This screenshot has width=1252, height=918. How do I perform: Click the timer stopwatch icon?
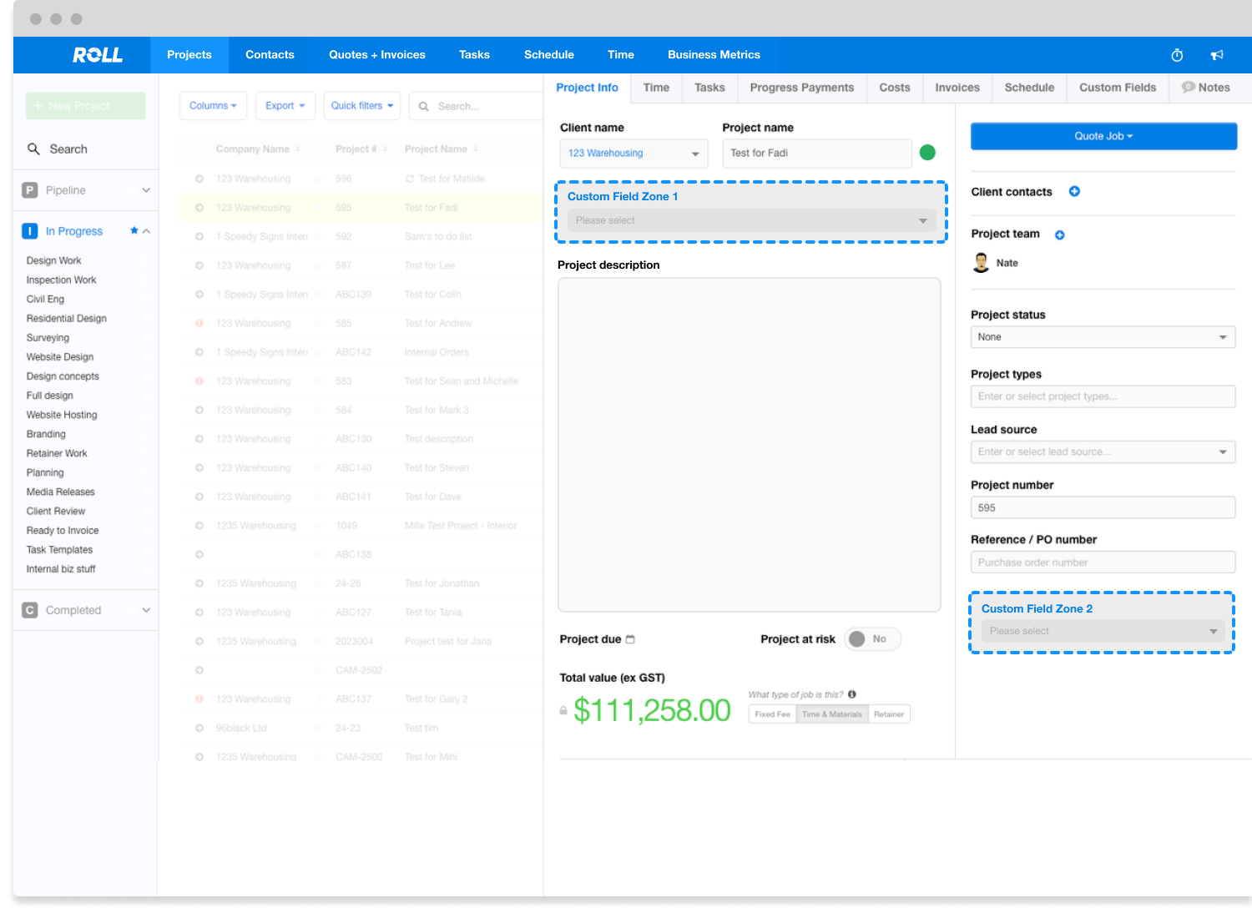1177,55
